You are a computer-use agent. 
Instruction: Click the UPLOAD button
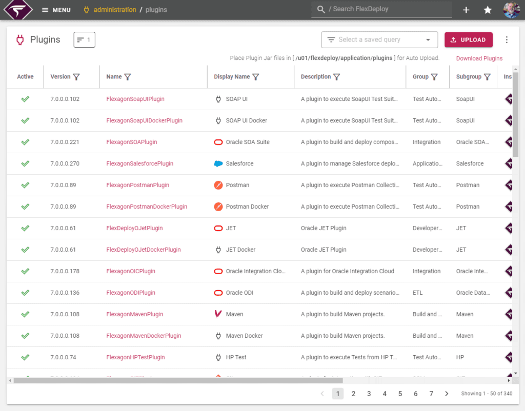(x=469, y=39)
